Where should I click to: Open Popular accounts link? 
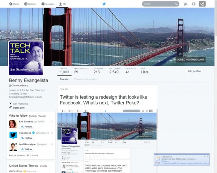17,155
